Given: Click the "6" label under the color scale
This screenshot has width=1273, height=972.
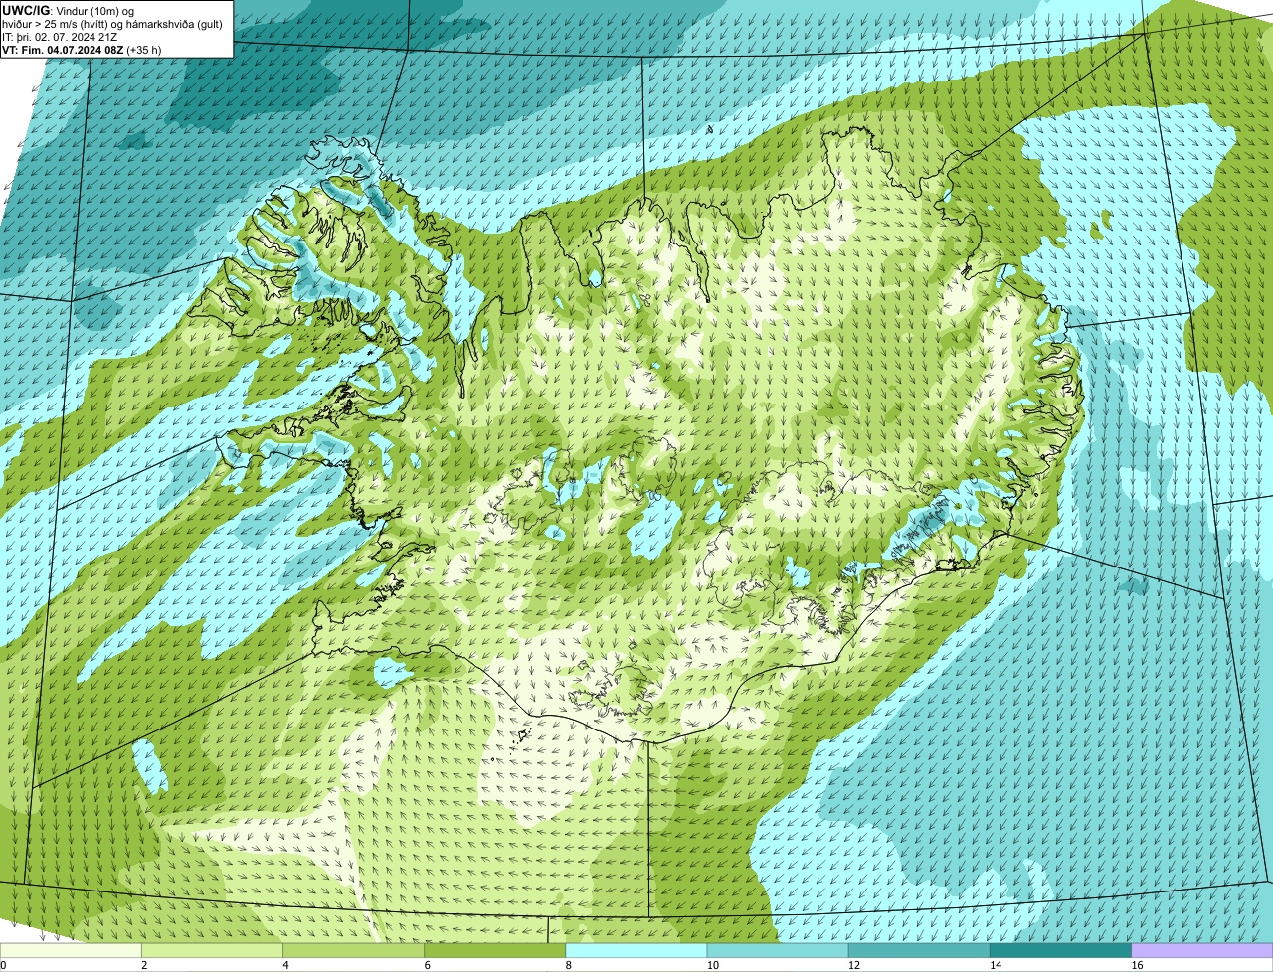Looking at the screenshot, I should 427,965.
